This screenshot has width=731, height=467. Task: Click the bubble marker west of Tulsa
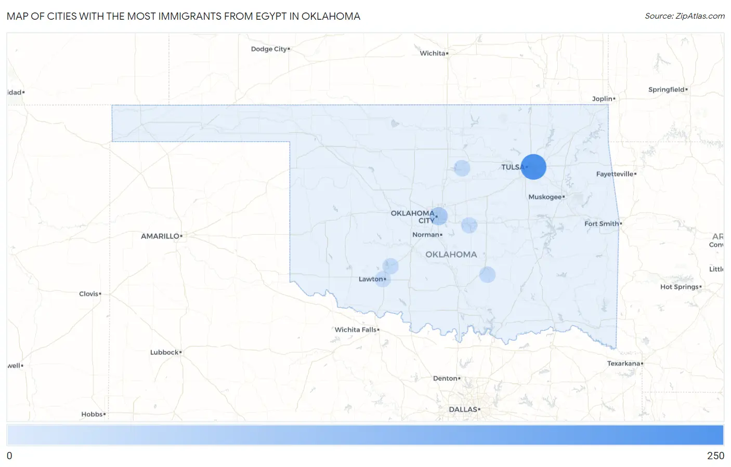(462, 168)
